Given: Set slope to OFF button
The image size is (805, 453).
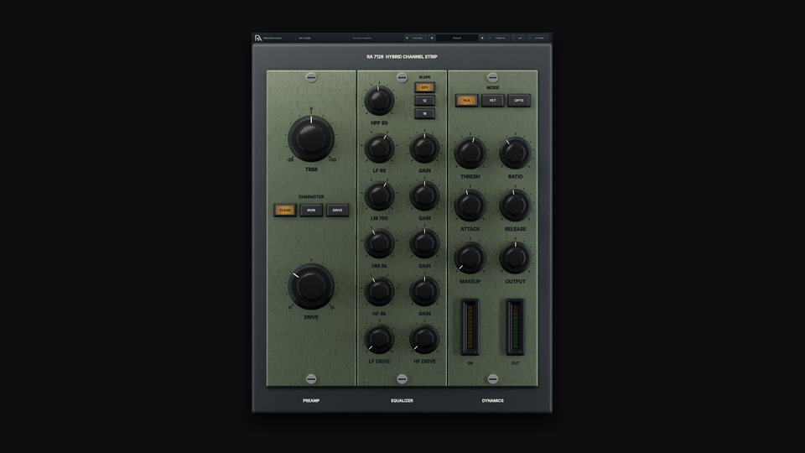Looking at the screenshot, I should pos(424,87).
